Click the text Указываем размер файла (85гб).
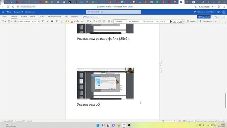The image size is (227, 128). 103,39
